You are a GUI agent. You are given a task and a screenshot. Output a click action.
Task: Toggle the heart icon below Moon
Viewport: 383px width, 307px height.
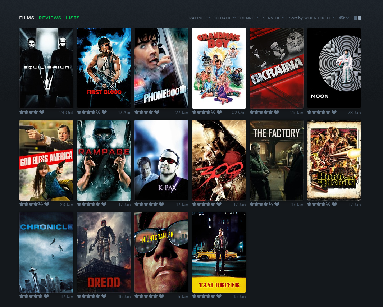point(334,113)
